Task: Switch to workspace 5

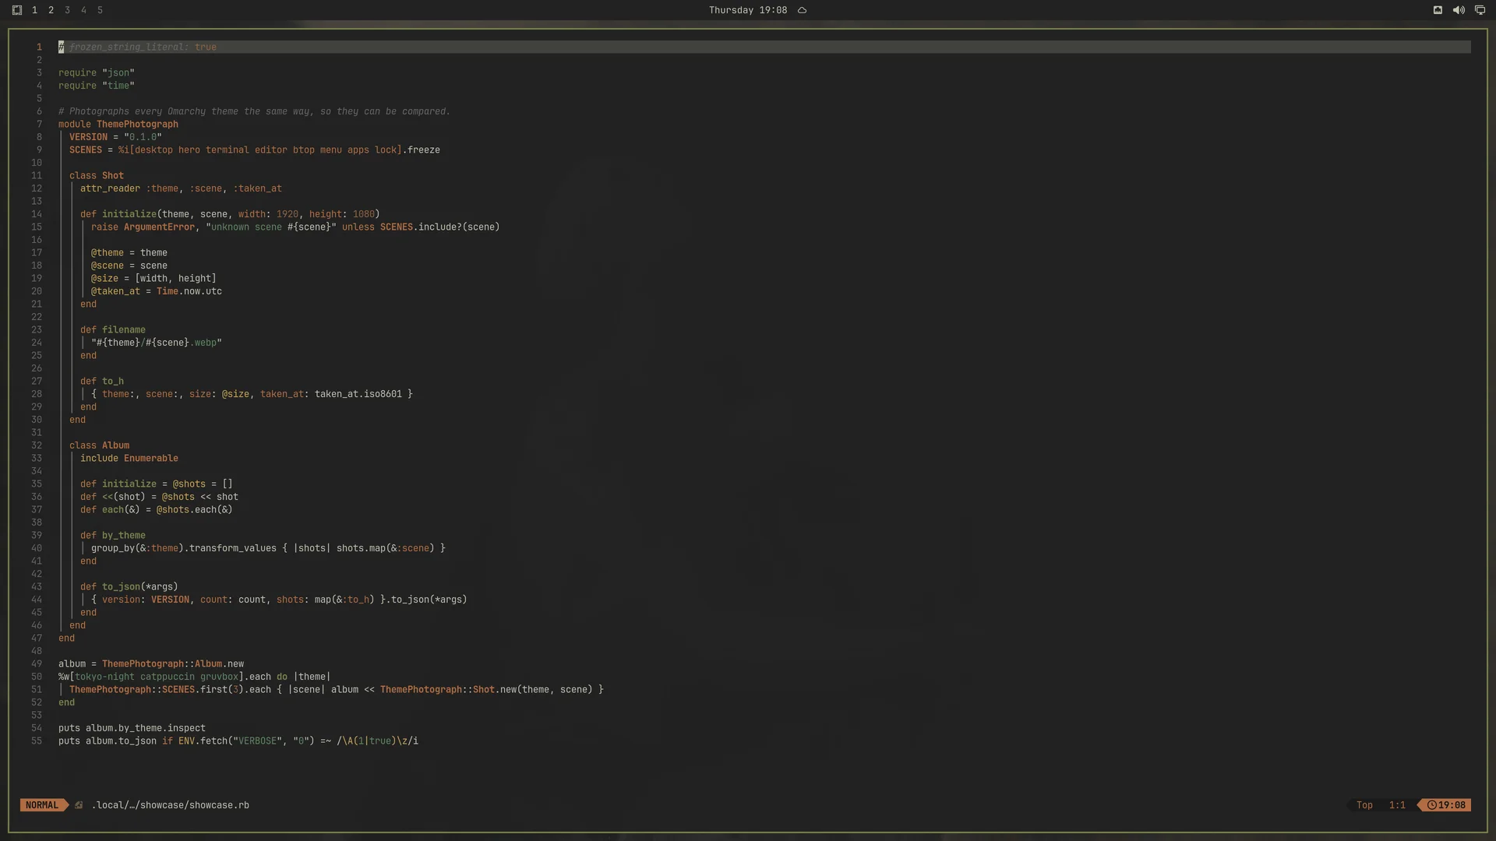Action: point(100,10)
